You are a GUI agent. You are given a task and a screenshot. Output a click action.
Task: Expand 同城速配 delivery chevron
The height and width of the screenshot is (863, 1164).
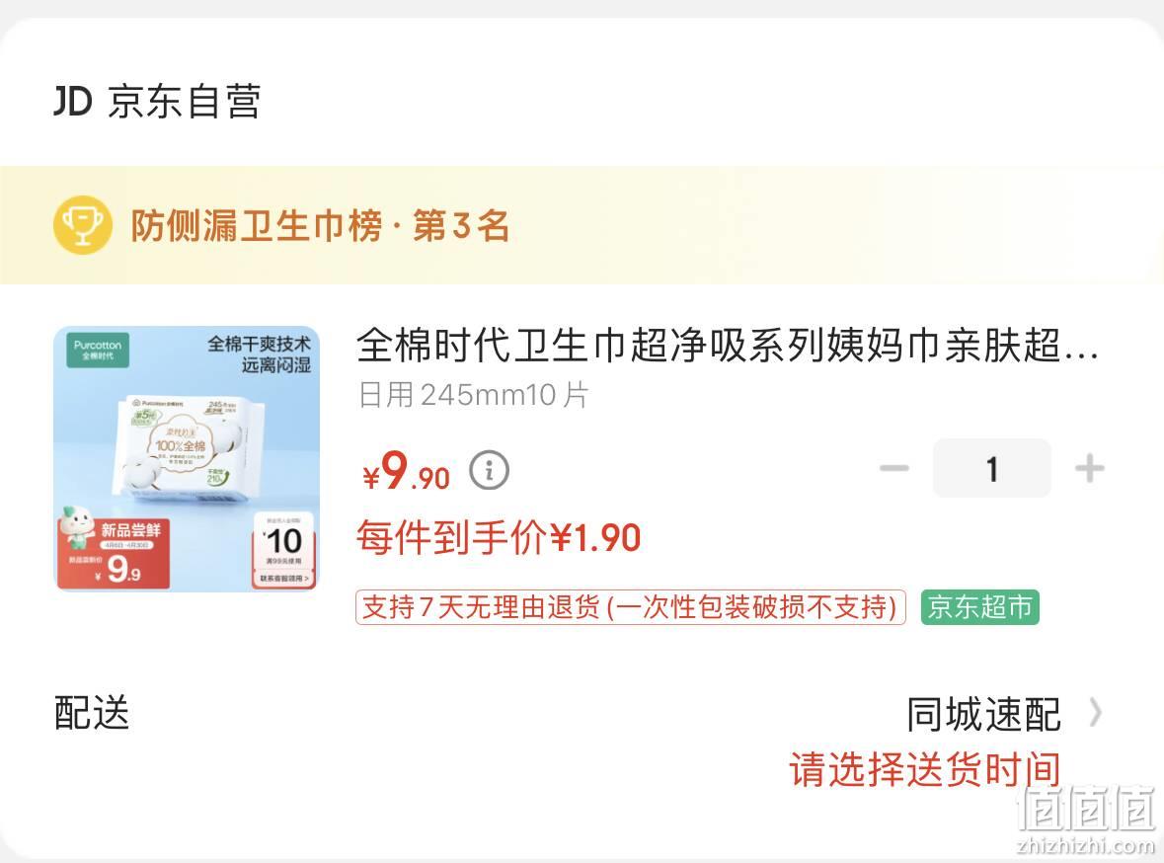1096,712
